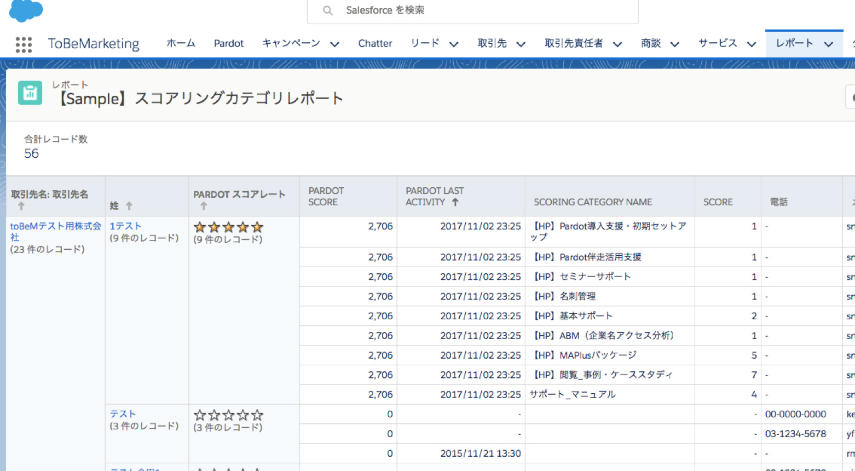Viewport: 855px width, 471px height.
Task: Click the 合計レコード数 label
Action: [x=56, y=139]
